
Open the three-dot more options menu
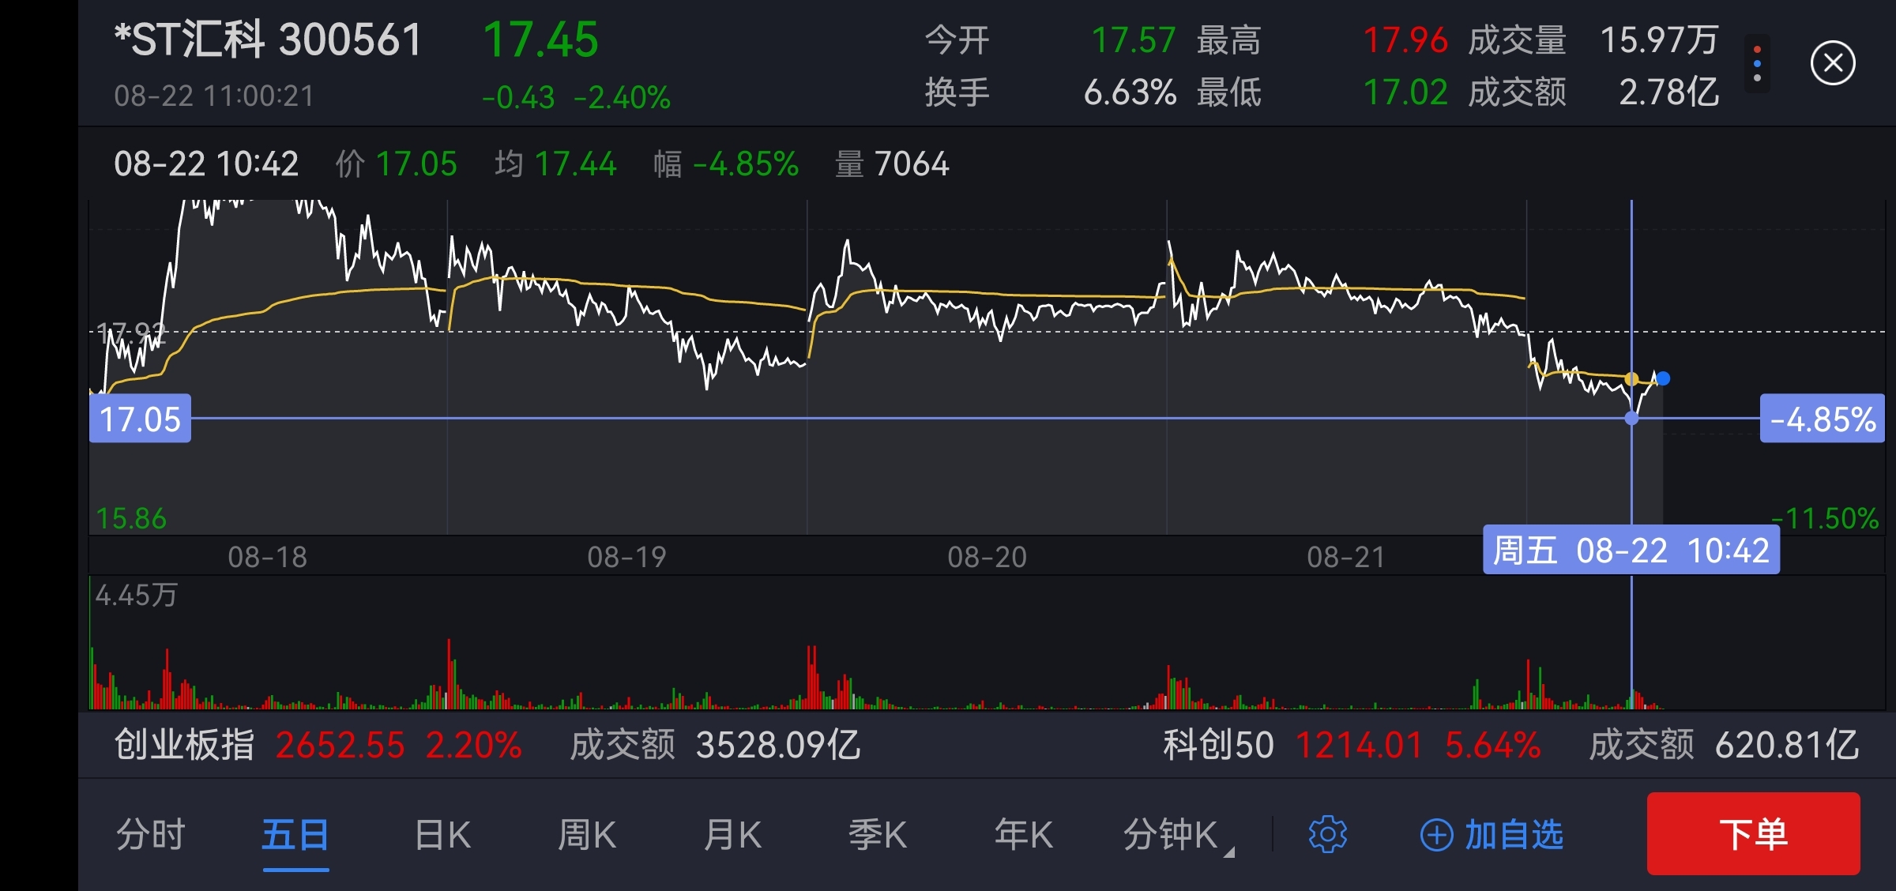pyautogui.click(x=1757, y=63)
